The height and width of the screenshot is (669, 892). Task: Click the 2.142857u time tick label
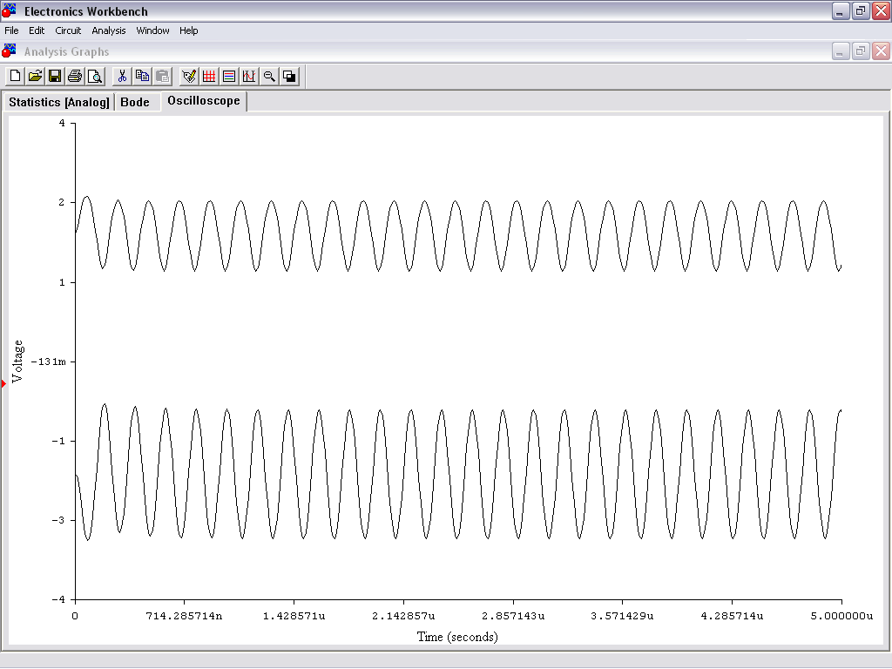403,616
